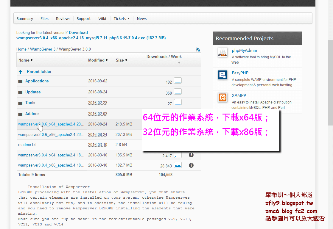333x229 pixels.
Task: Show info for wampserver3.0.4_x64 file
Action: [191, 155]
